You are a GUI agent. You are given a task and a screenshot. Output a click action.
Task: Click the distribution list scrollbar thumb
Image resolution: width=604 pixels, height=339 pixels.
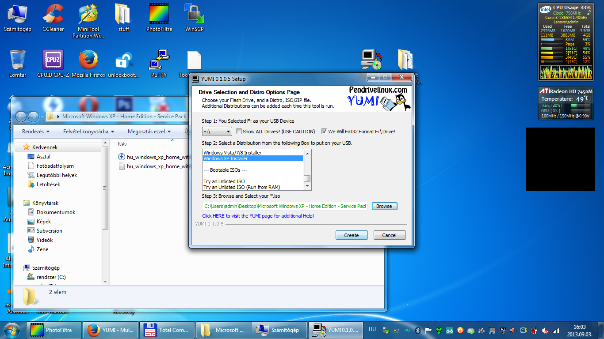[x=307, y=179]
